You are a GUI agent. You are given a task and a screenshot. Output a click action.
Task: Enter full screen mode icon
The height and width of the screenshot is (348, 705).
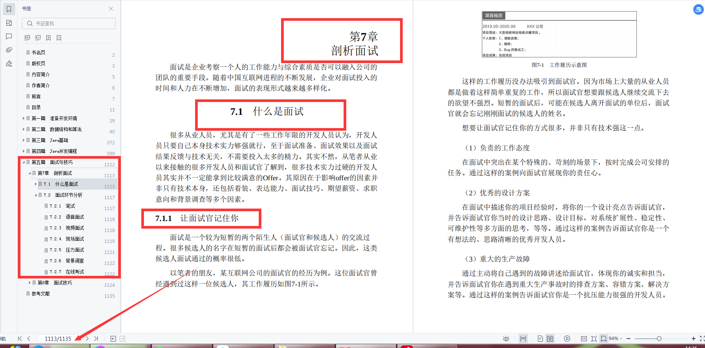[702, 339]
